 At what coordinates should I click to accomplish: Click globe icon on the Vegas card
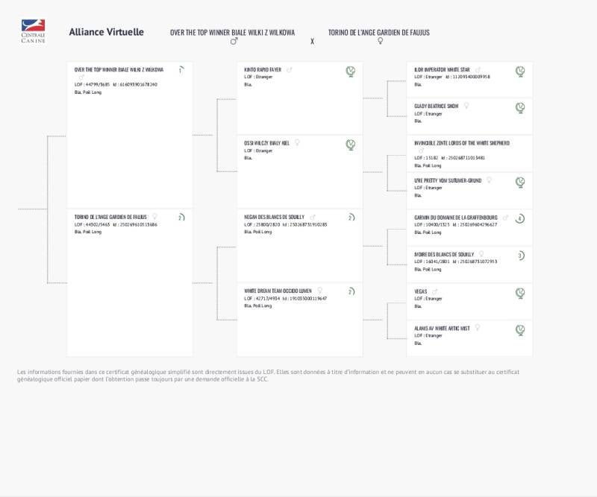coord(520,293)
